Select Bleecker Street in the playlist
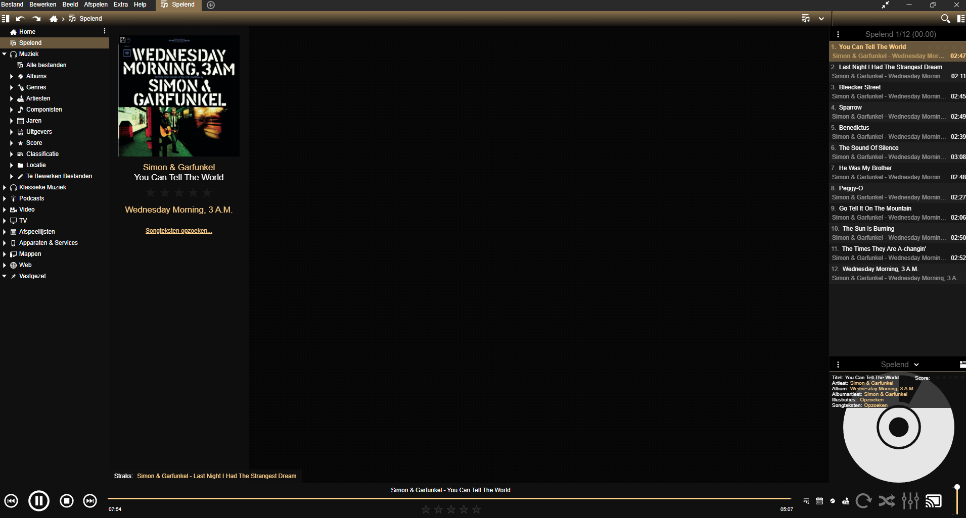The height and width of the screenshot is (518, 966). [898, 92]
